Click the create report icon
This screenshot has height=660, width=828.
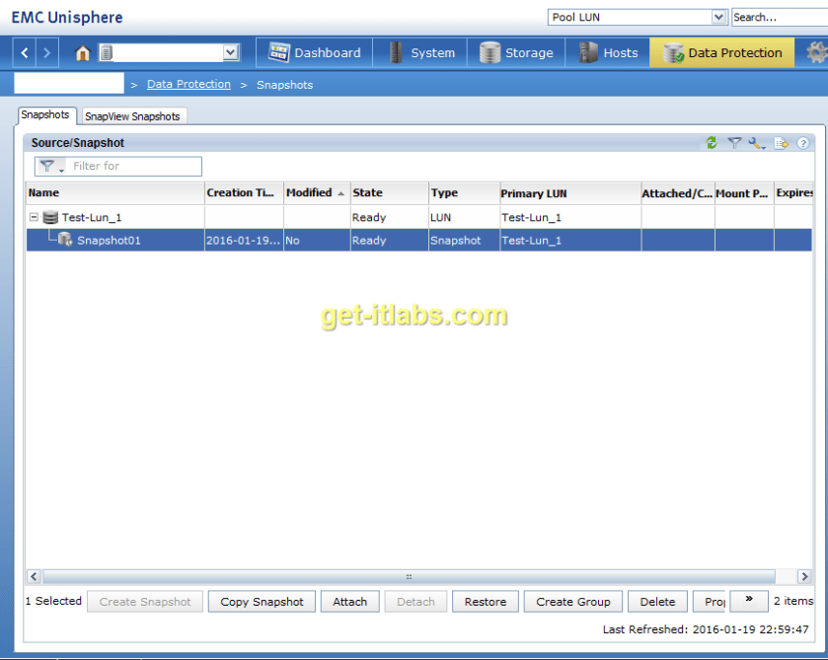(x=781, y=143)
